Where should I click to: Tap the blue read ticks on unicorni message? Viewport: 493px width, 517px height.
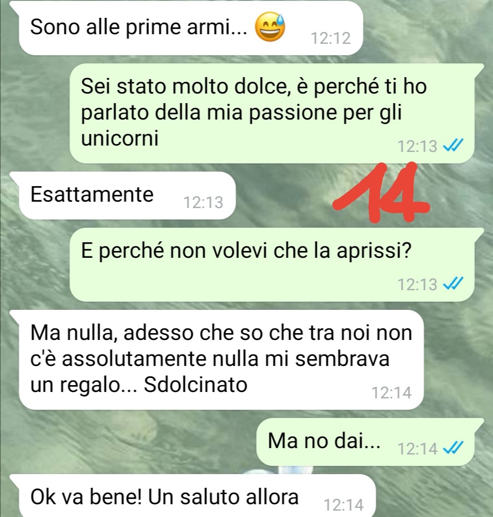click(453, 145)
